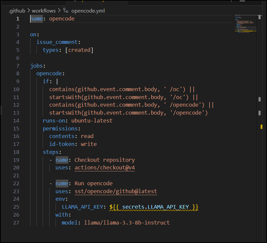Click the 'llama/llama-3.3-8b-instruct' value
This screenshot has height=243, width=267.
coord(127,223)
